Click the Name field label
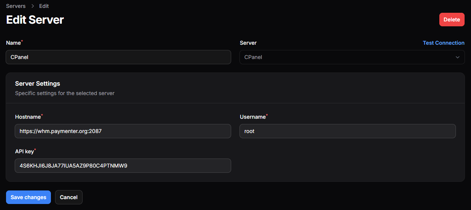This screenshot has width=471, height=210. [13, 43]
